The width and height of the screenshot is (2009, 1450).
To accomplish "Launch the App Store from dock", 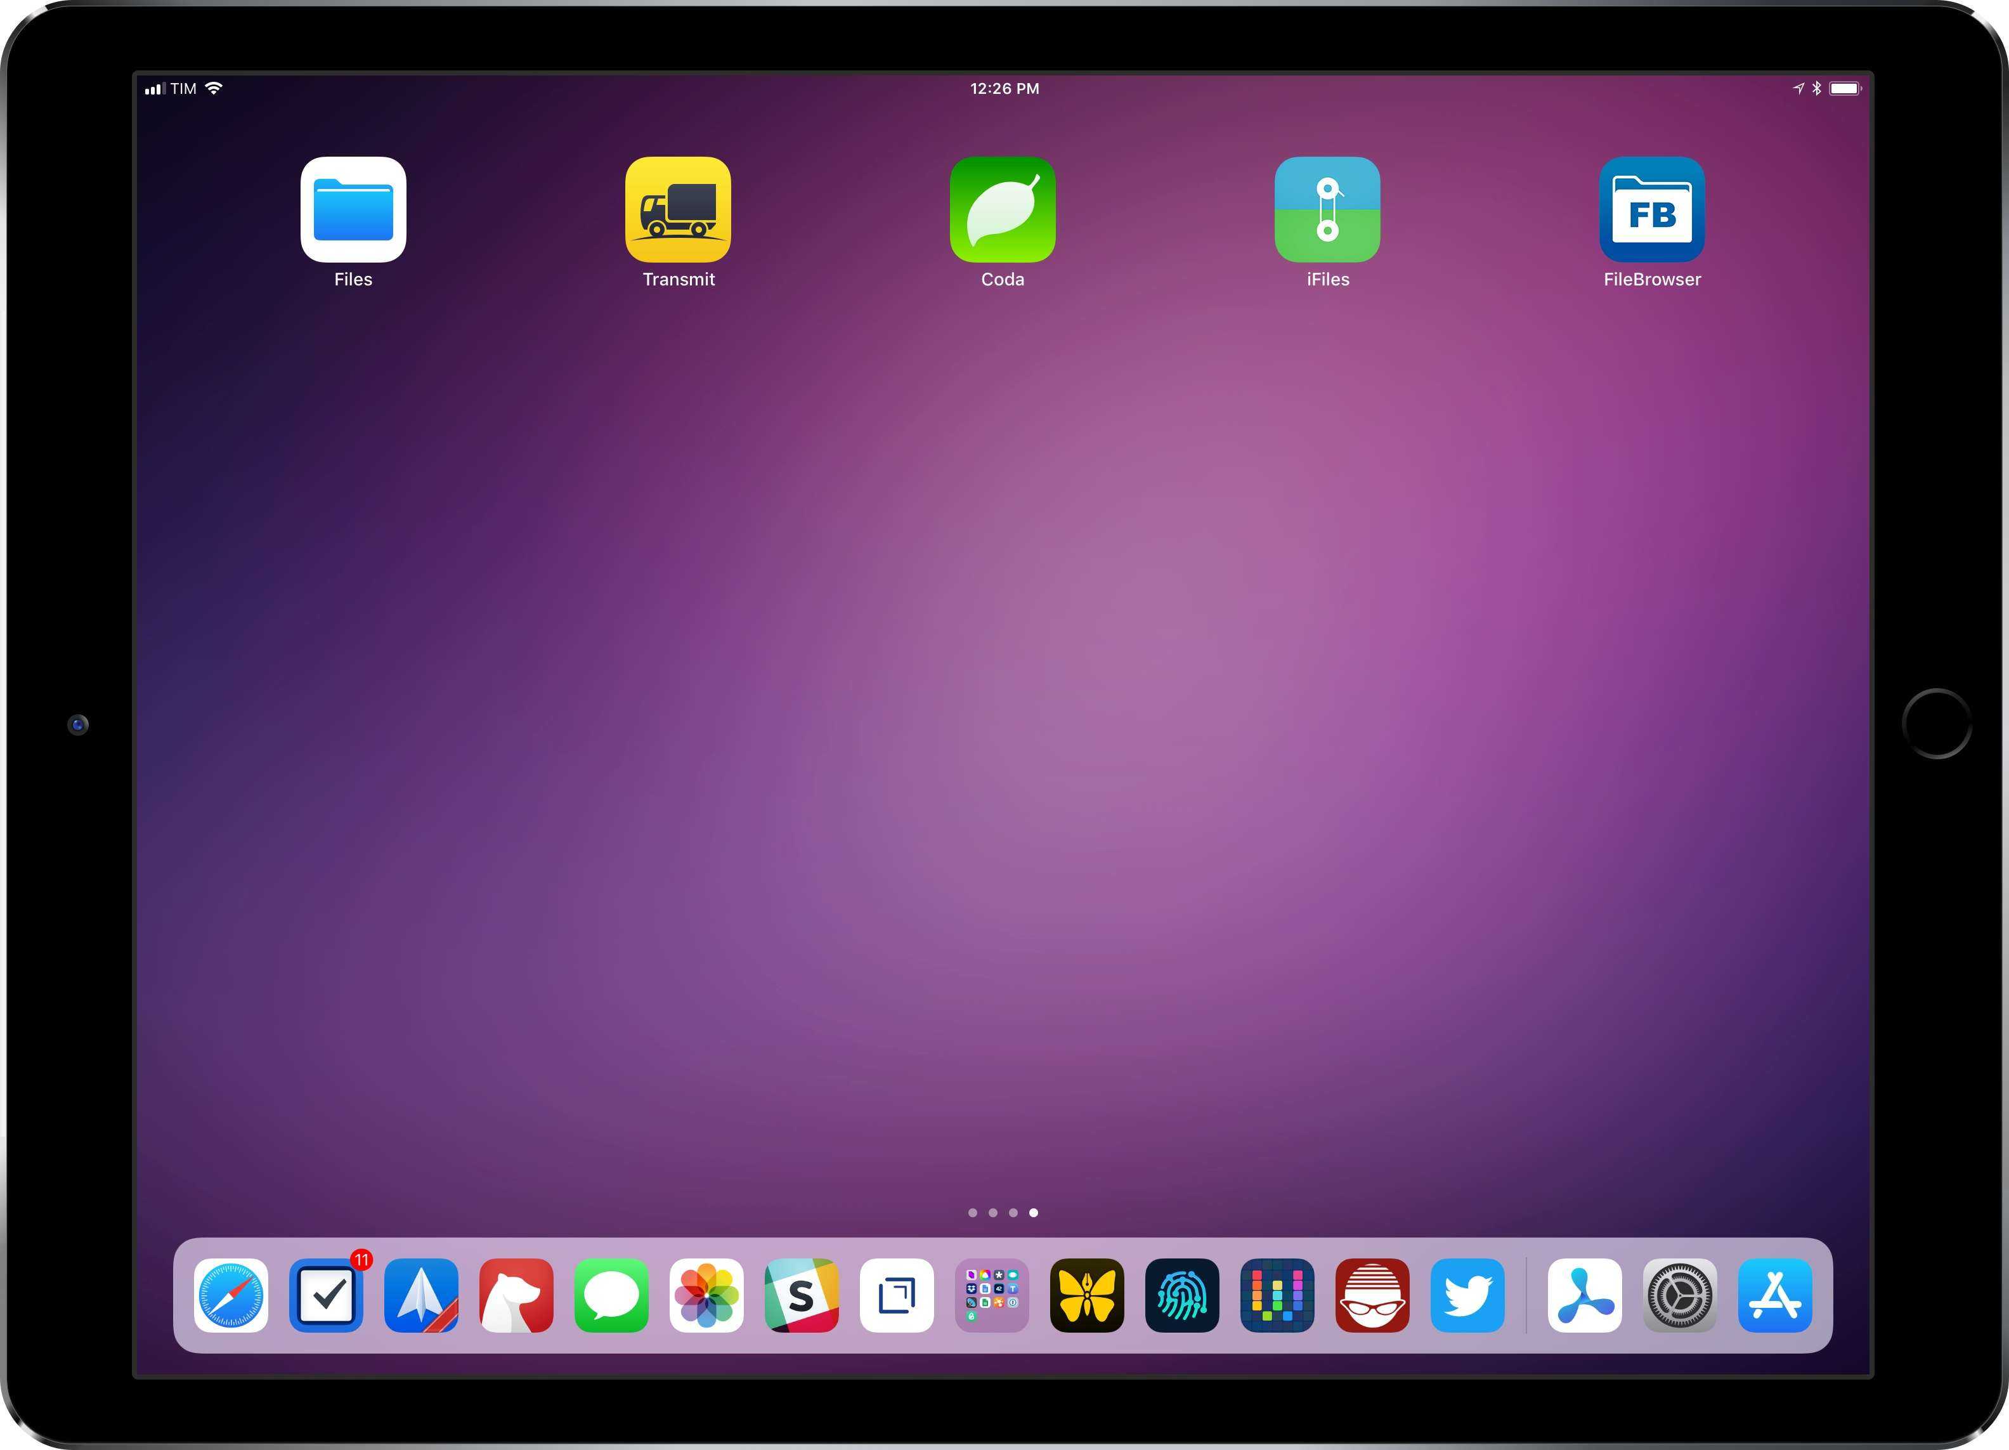I will 1775,1295.
